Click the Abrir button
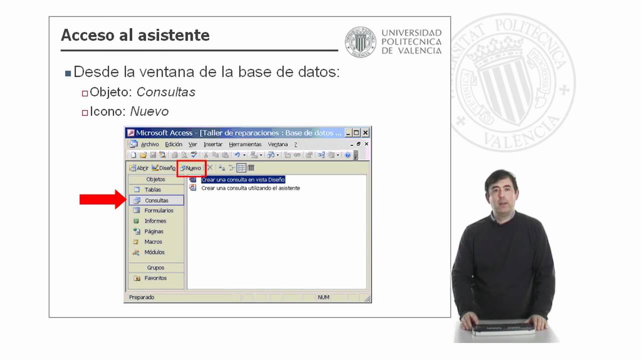The width and height of the screenshot is (641, 360). pyautogui.click(x=139, y=168)
